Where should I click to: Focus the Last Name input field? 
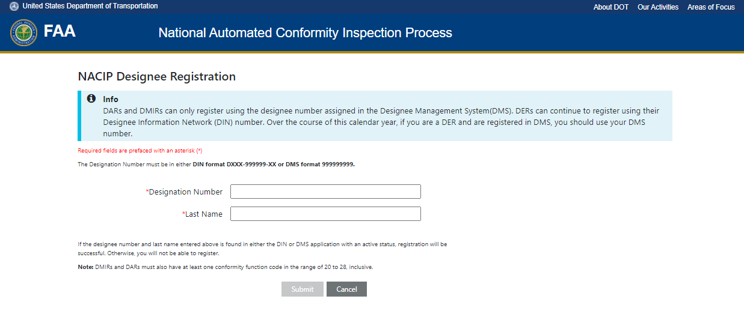tap(325, 214)
